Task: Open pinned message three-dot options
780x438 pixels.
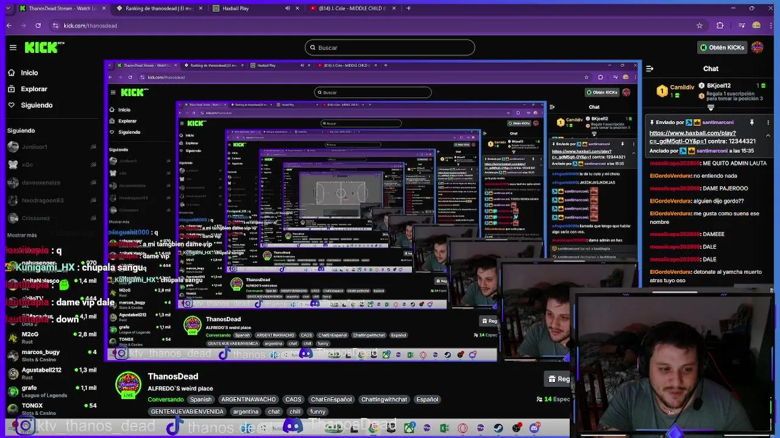Action: (770, 123)
